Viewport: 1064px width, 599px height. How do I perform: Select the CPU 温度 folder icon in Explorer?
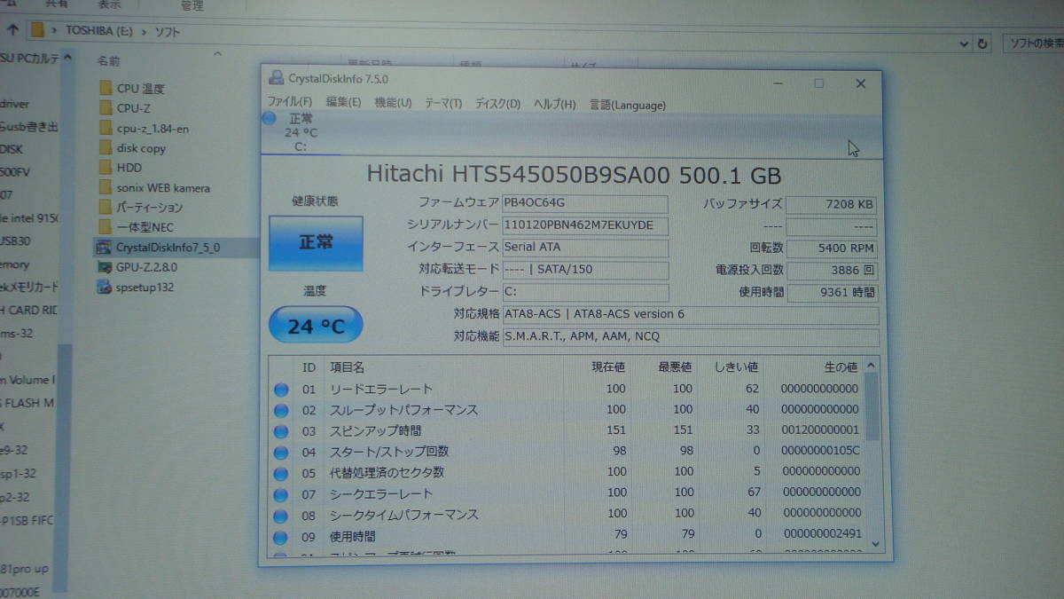pyautogui.click(x=106, y=88)
